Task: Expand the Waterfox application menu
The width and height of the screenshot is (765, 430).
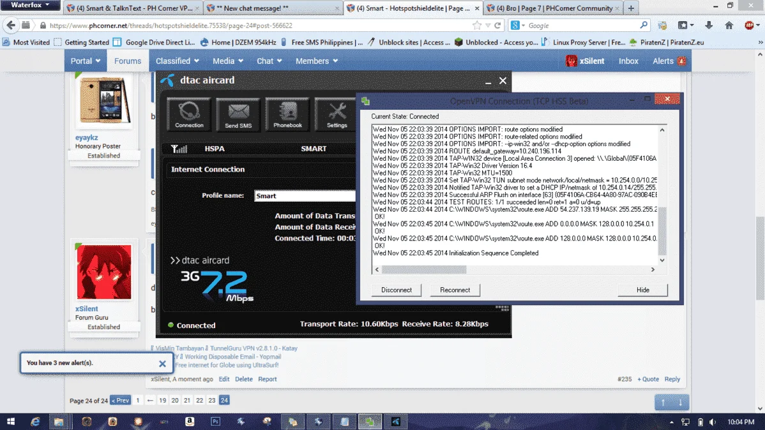Action: coord(30,5)
